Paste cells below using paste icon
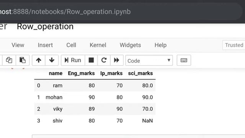The width and height of the screenshot is (245, 138). pos(23,60)
